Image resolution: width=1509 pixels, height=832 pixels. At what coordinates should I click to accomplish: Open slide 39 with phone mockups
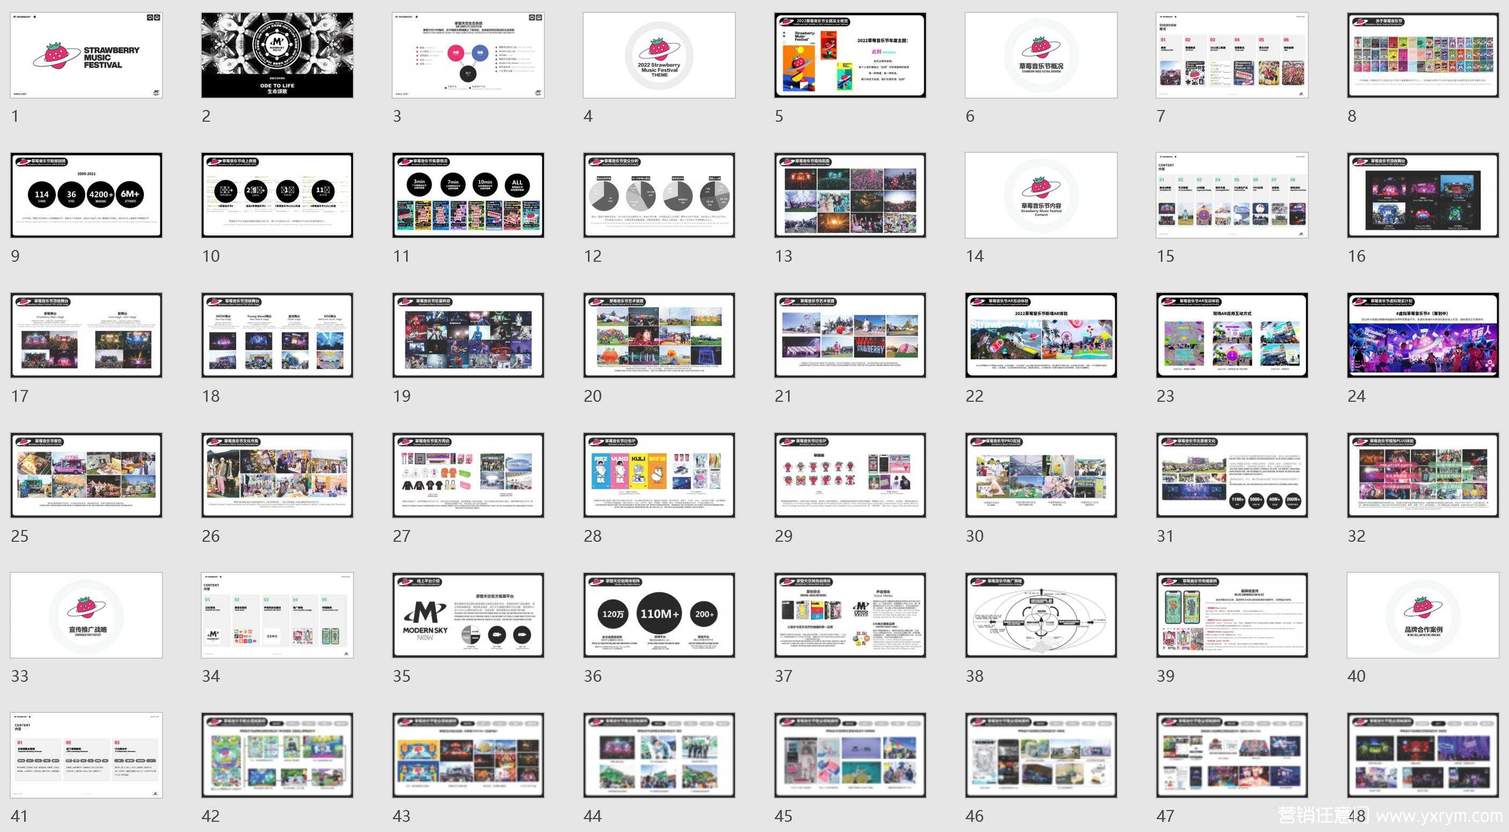1232,615
